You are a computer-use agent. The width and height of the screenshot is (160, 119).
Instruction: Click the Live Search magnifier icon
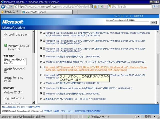154,7
